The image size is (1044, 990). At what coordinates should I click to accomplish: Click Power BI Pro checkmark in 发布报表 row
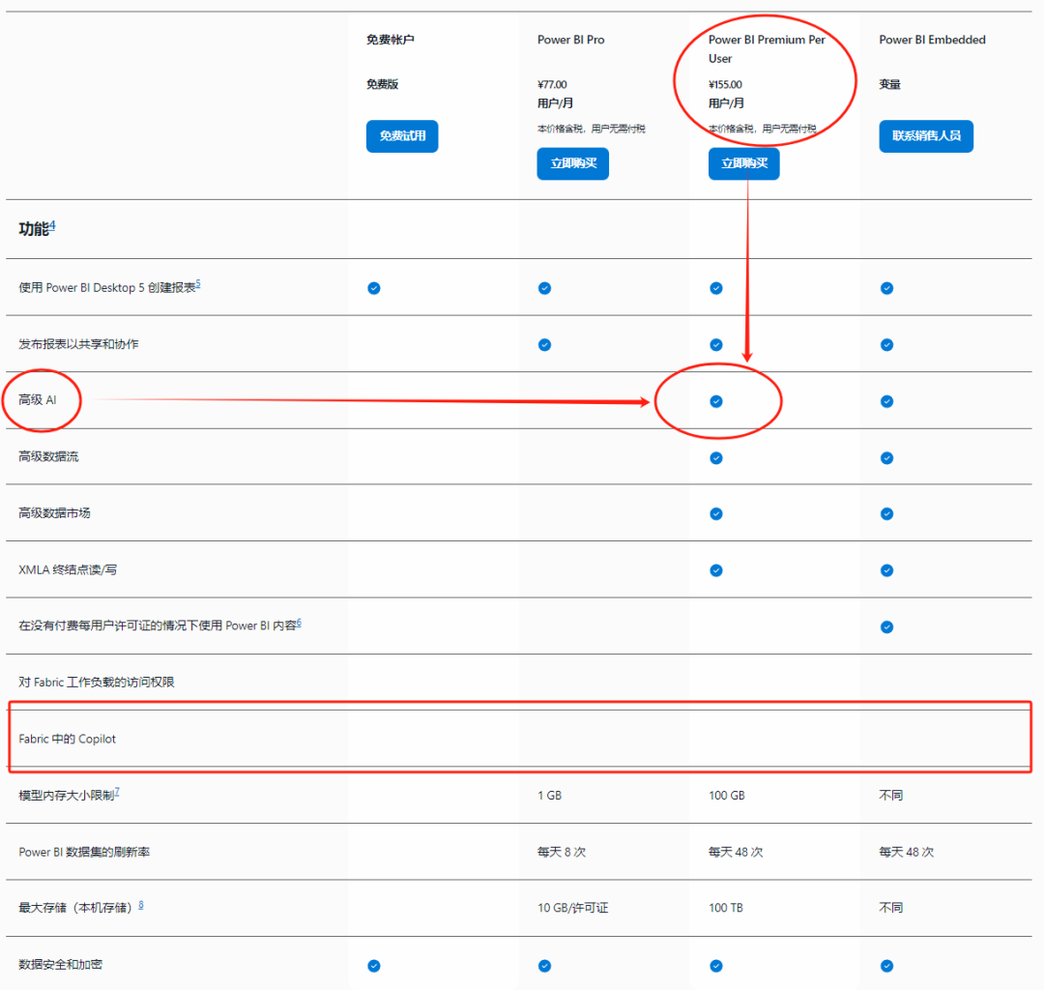[x=544, y=345]
